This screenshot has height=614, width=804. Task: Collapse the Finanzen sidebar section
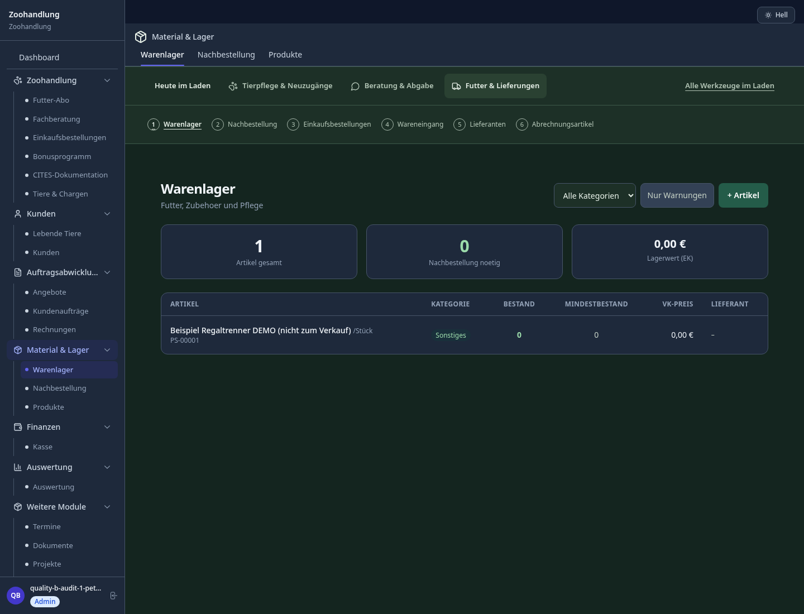coord(107,427)
